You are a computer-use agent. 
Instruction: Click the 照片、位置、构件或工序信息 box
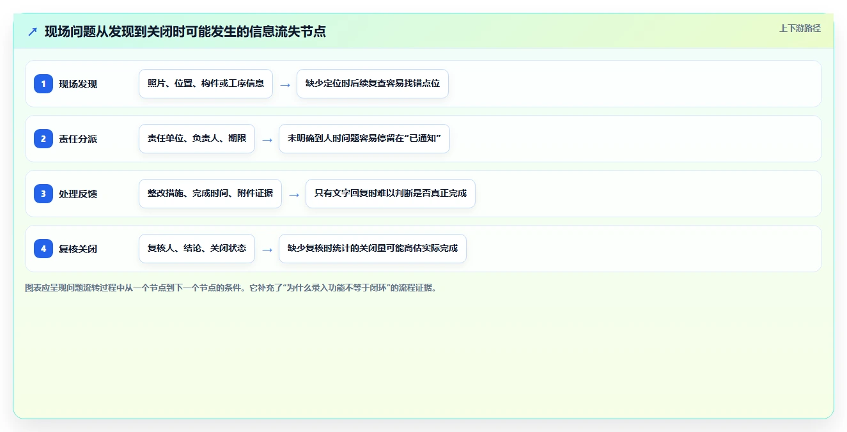pos(206,84)
